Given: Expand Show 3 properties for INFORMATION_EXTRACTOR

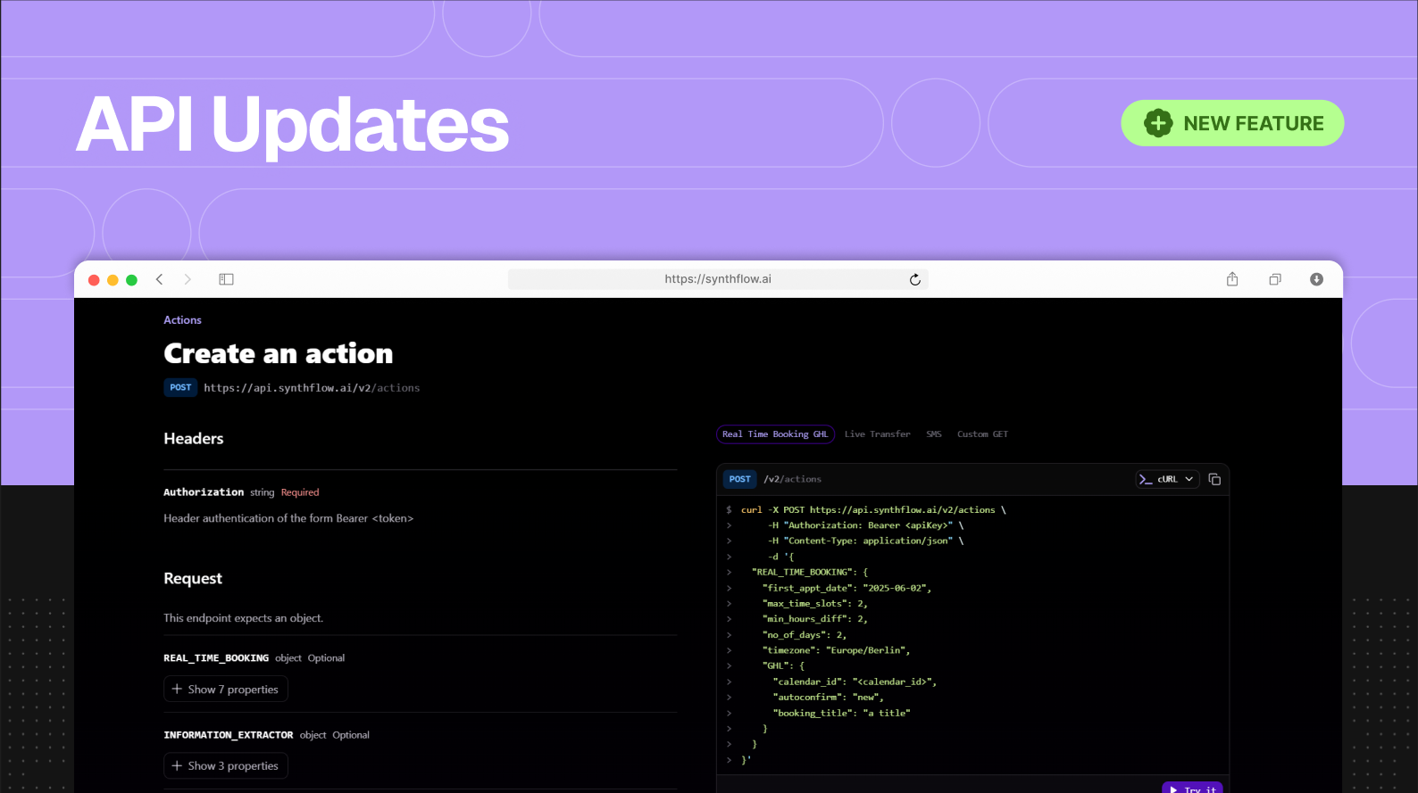Looking at the screenshot, I should tap(225, 766).
